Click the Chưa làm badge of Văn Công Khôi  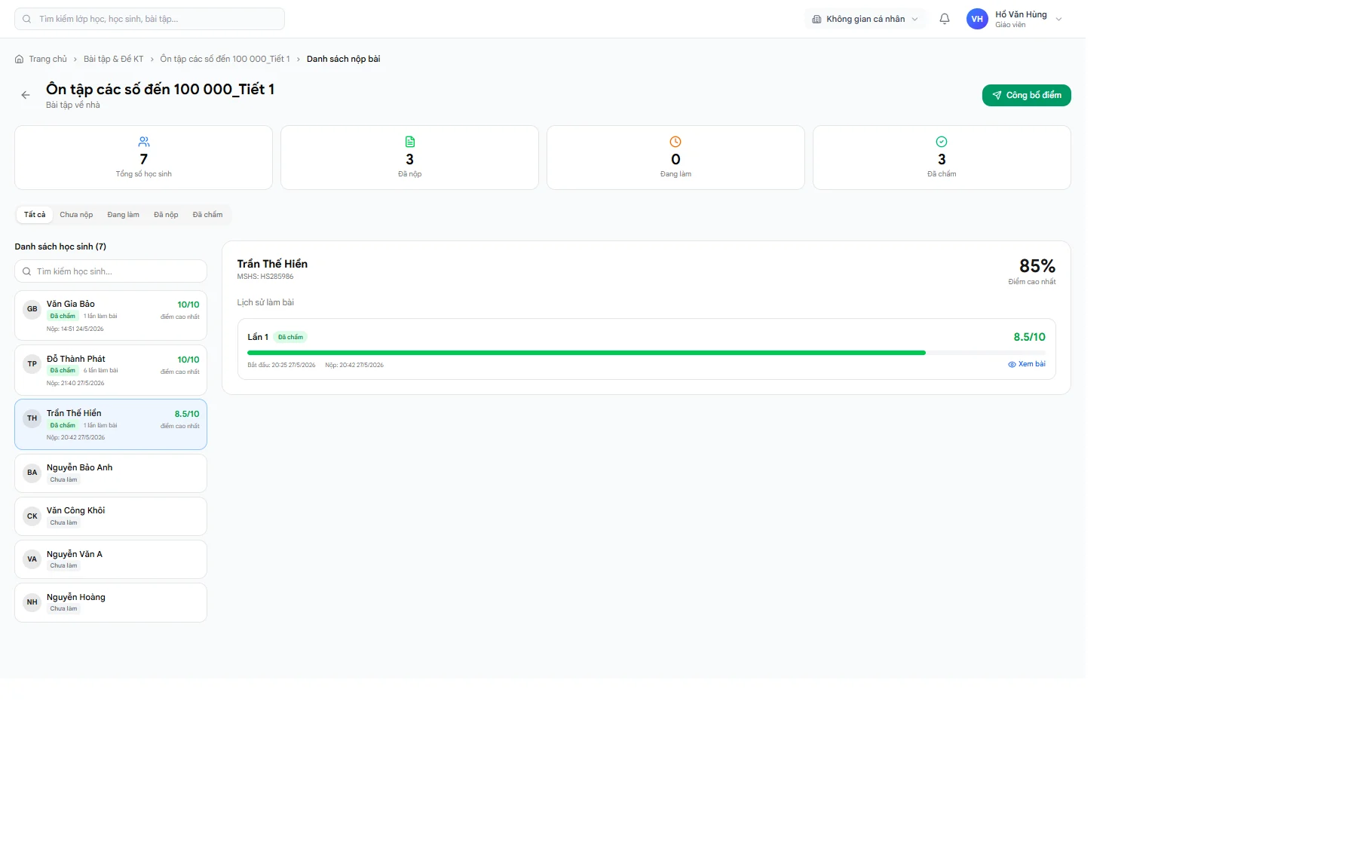point(63,522)
